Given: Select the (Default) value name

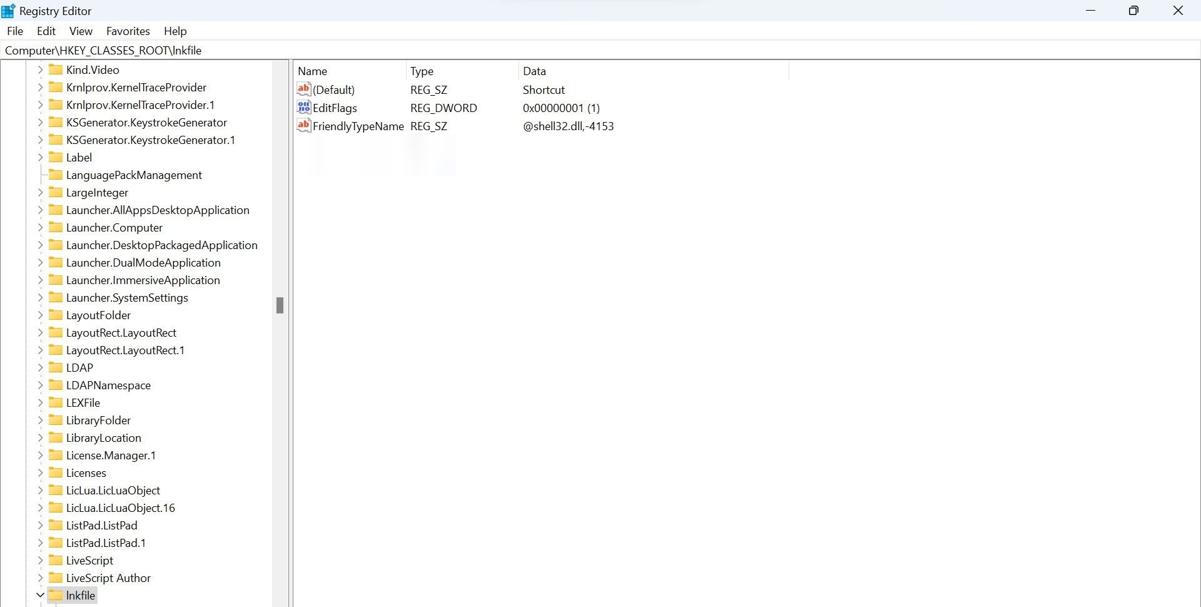Looking at the screenshot, I should (333, 89).
